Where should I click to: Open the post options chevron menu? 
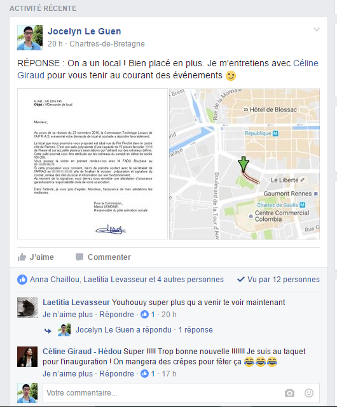pyautogui.click(x=317, y=29)
